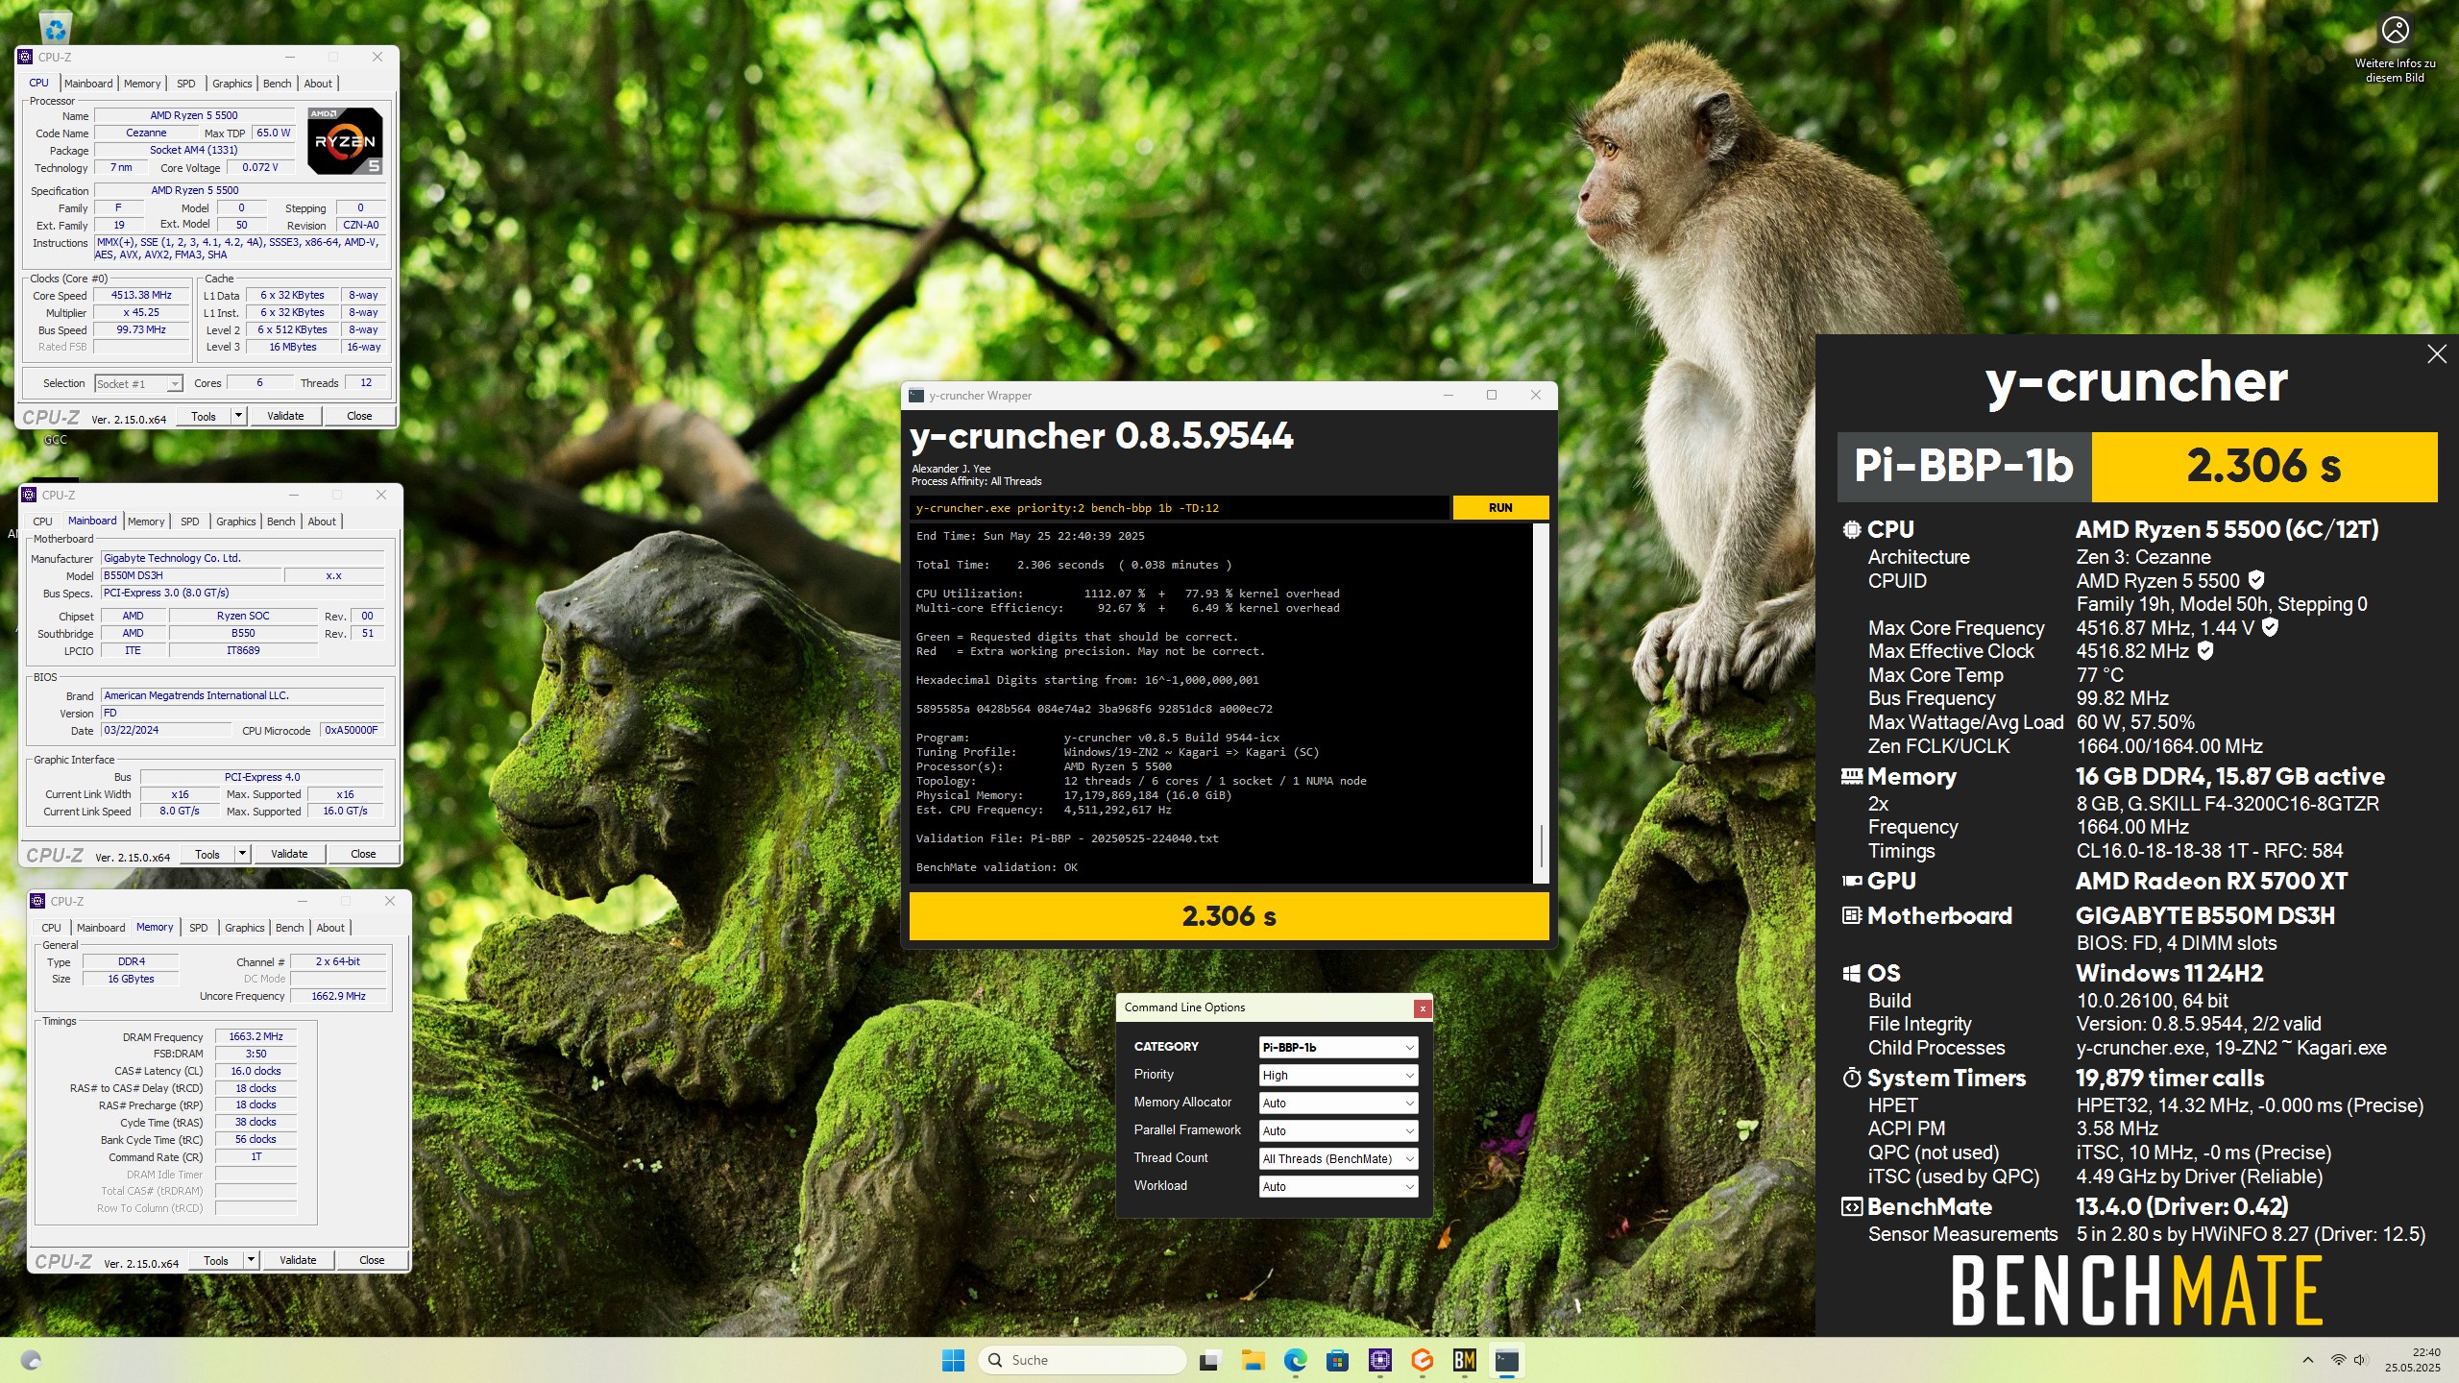Click DRAM Frequency 1663.2 MHz value
2459x1383 pixels.
pyautogui.click(x=256, y=1037)
